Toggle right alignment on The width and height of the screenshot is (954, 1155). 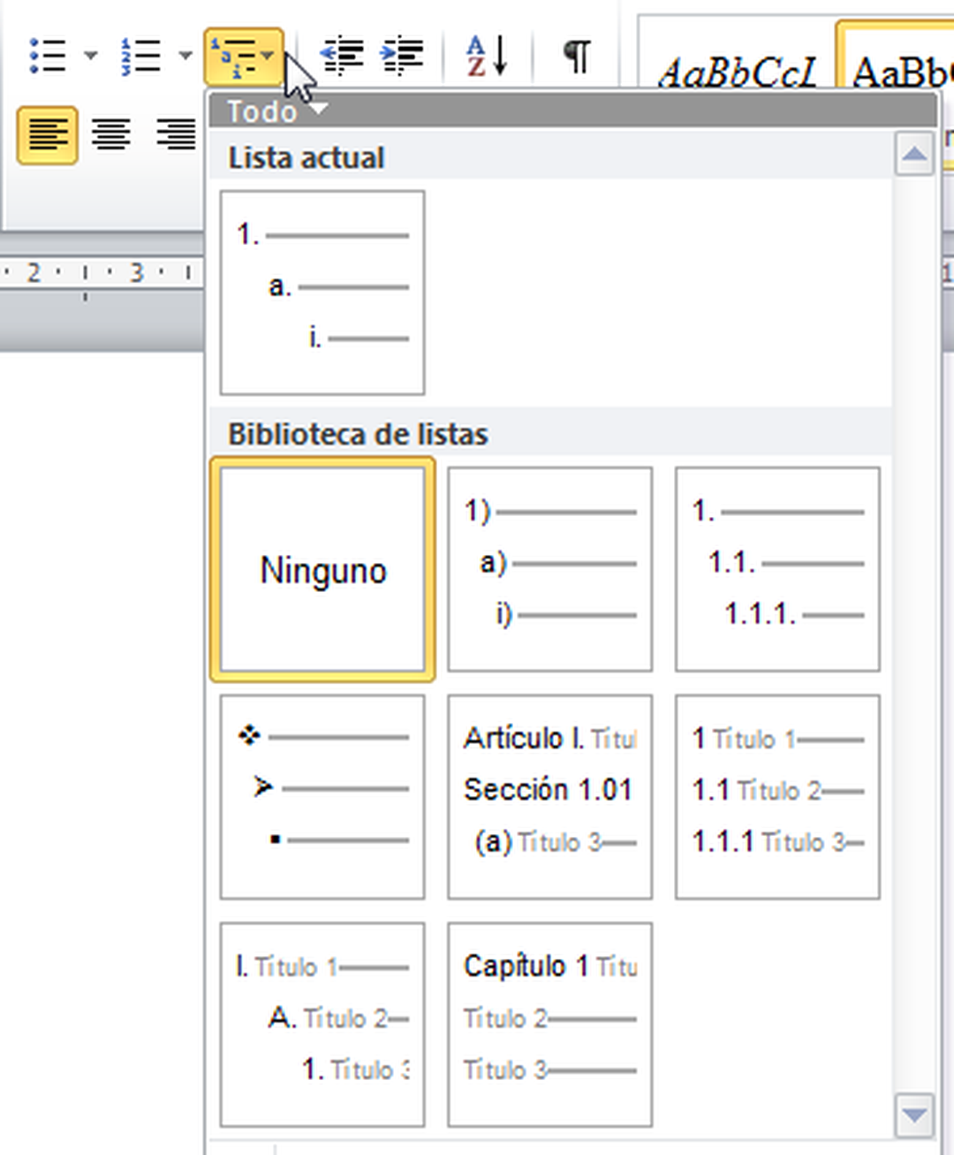pos(175,134)
